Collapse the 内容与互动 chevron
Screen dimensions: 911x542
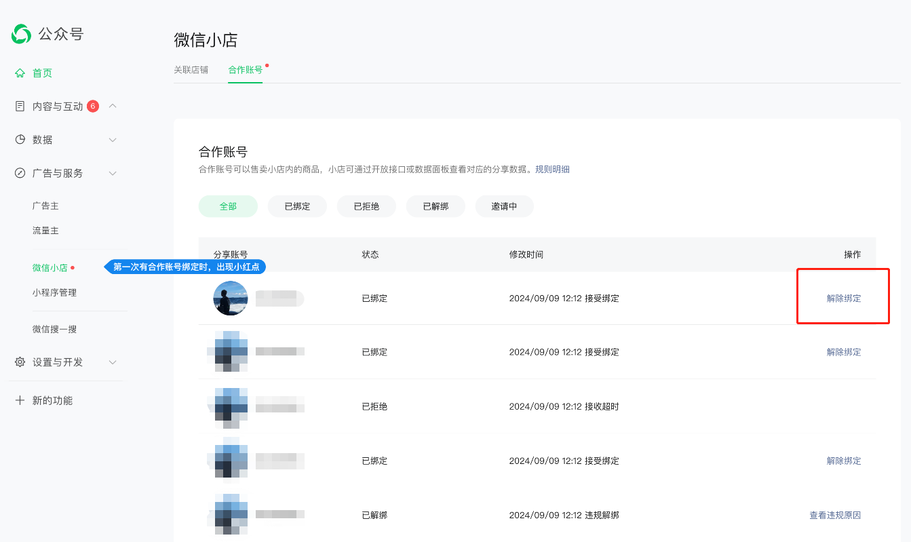tap(113, 106)
